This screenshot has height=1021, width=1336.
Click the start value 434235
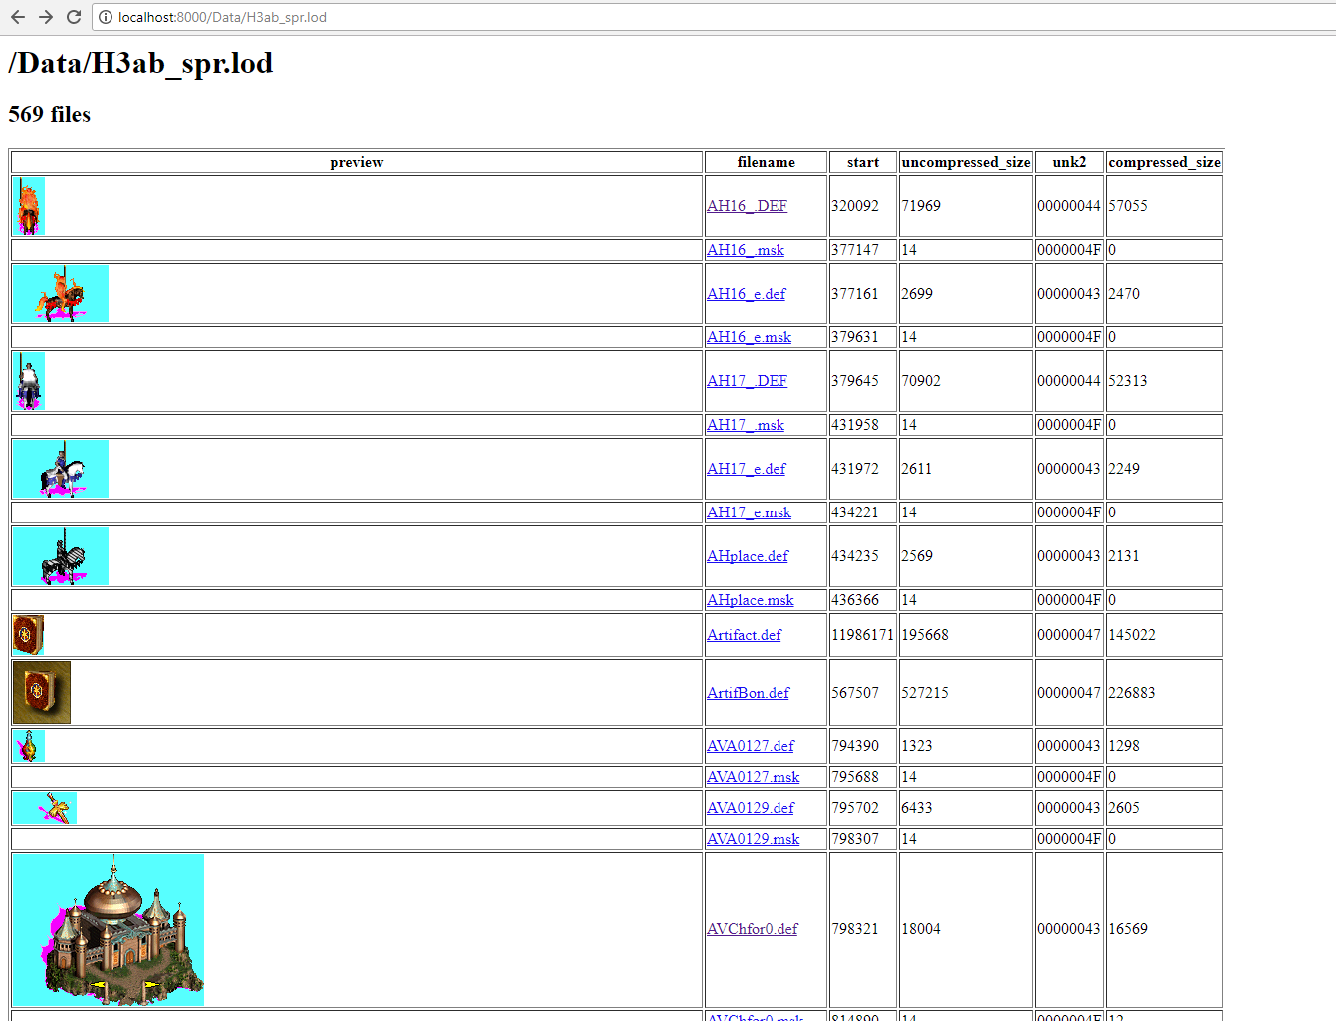855,556
